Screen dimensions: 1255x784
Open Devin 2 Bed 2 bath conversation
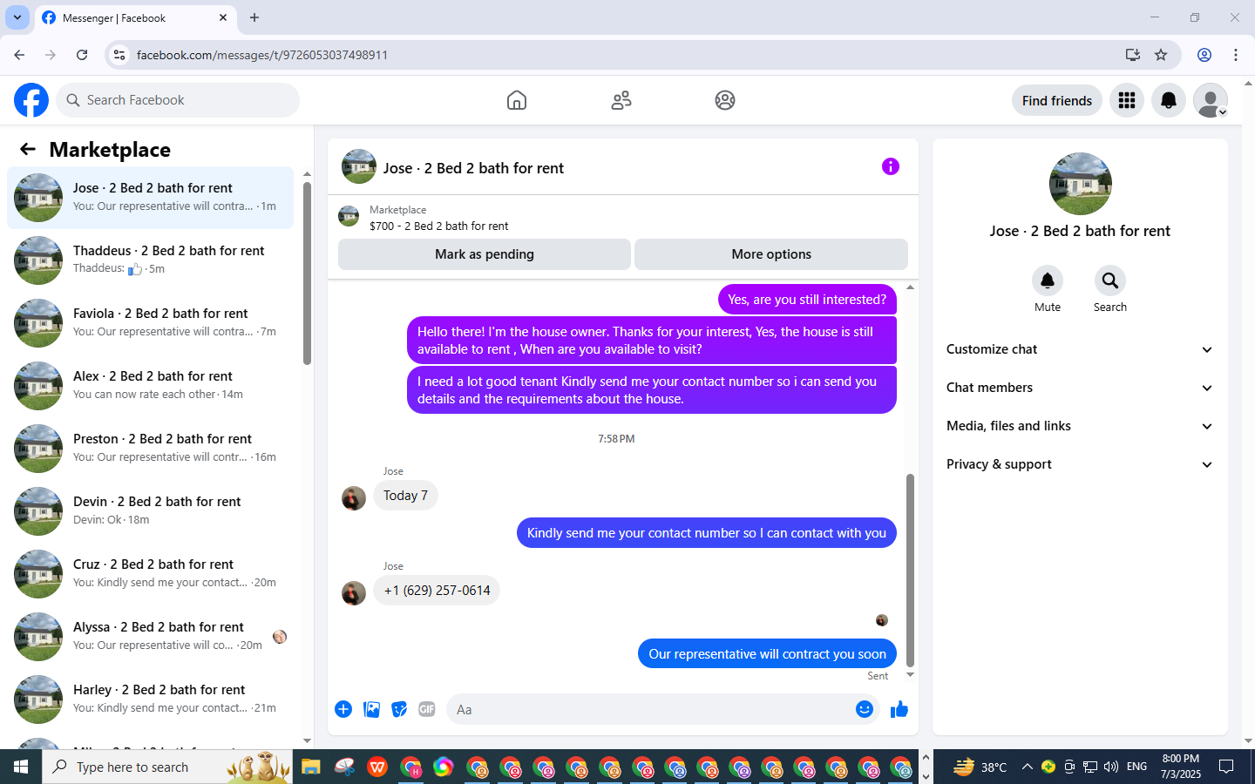150,511
